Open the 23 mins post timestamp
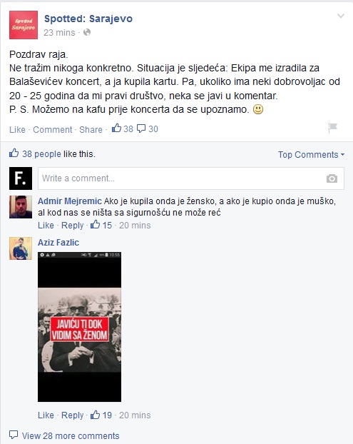The height and width of the screenshot is (444, 353). tap(59, 33)
